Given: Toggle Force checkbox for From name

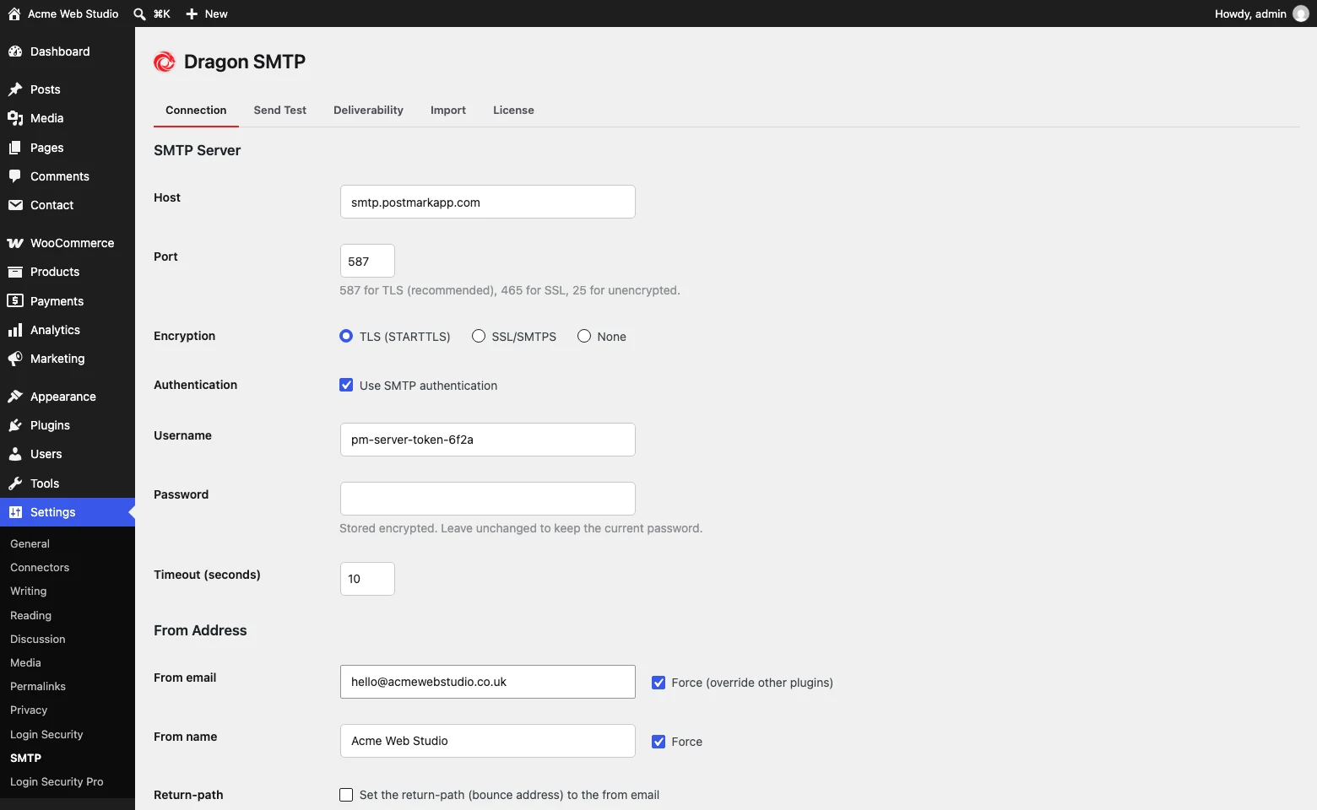Looking at the screenshot, I should [658, 742].
